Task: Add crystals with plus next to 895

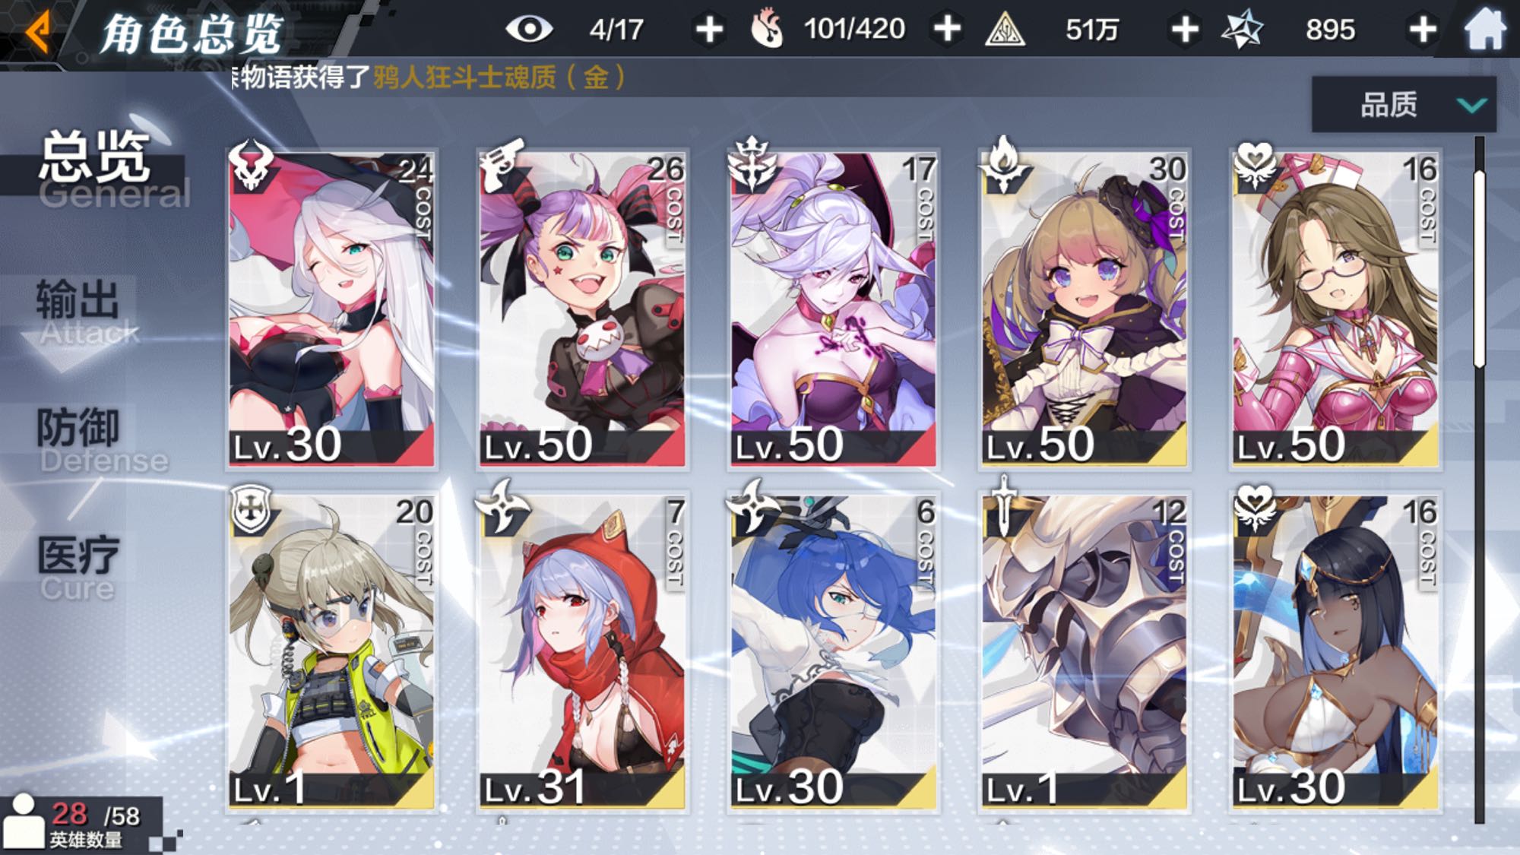Action: click(1423, 30)
